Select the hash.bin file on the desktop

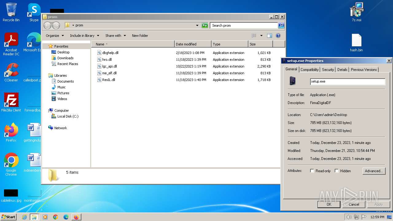[x=356, y=42]
